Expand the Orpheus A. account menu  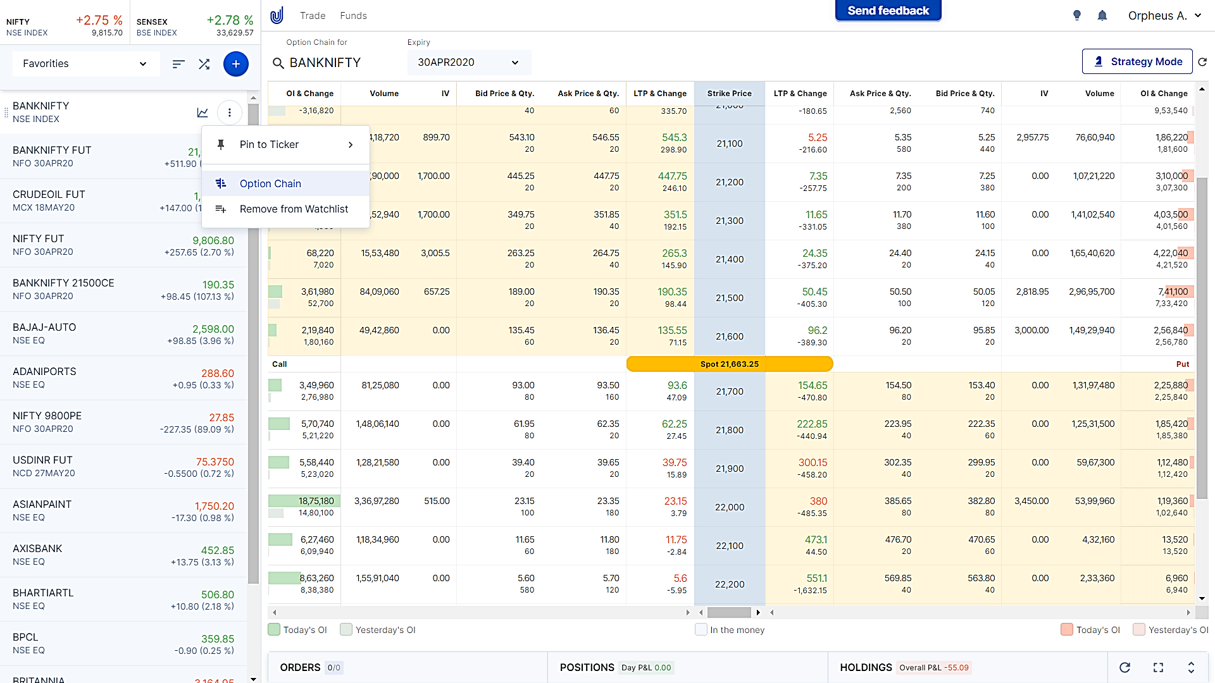point(1164,15)
